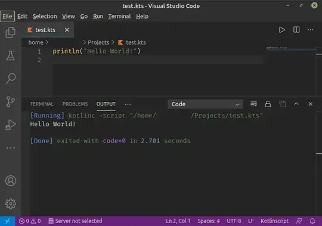The height and width of the screenshot is (226, 322).
Task: Click the Hello World! output line
Action: (53, 124)
